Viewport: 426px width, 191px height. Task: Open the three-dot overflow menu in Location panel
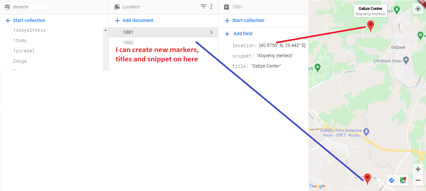click(211, 6)
